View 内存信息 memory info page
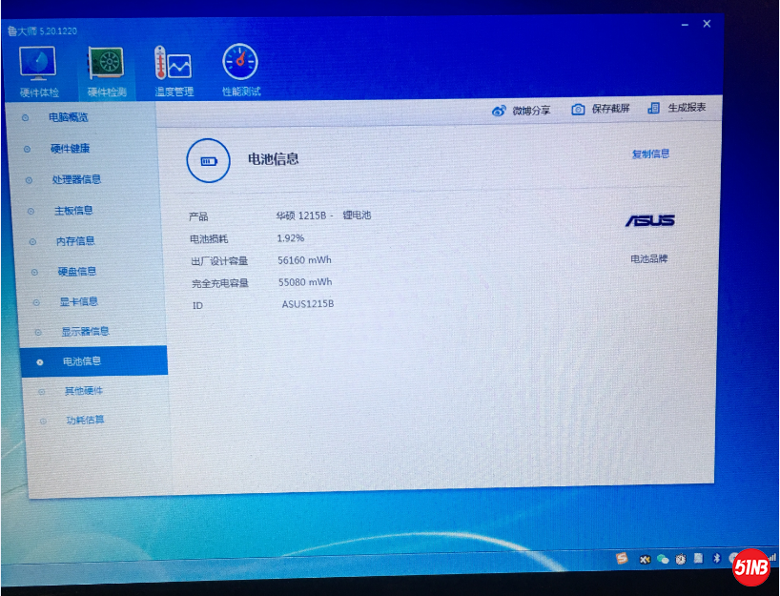 pyautogui.click(x=75, y=241)
